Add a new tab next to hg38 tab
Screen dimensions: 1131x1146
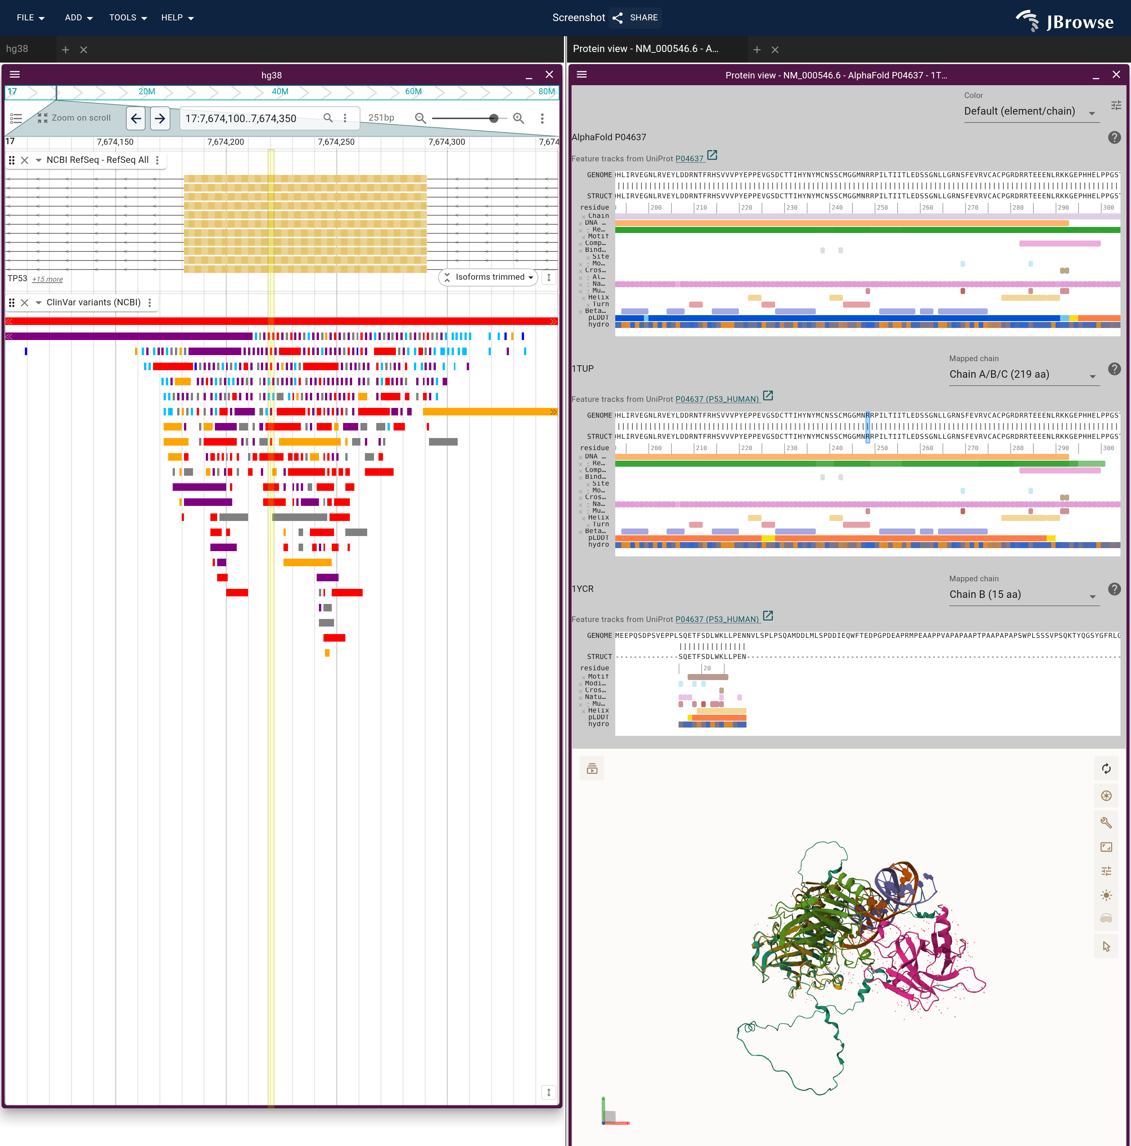66,50
